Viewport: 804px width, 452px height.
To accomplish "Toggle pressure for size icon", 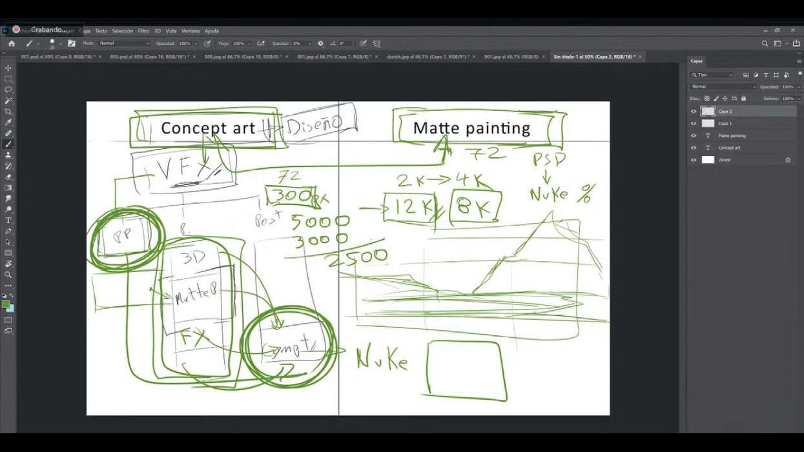I will point(363,44).
